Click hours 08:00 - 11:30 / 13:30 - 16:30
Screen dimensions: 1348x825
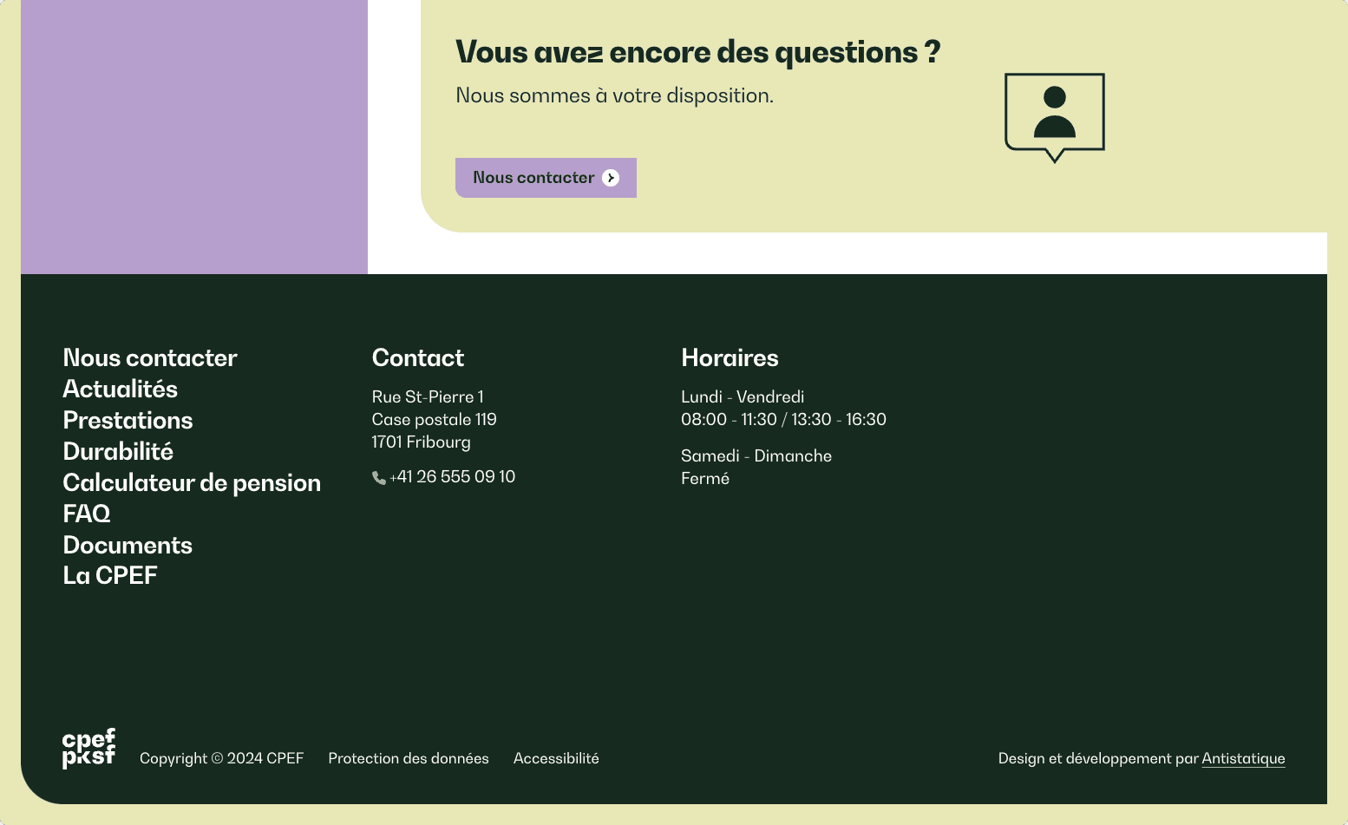click(x=783, y=419)
